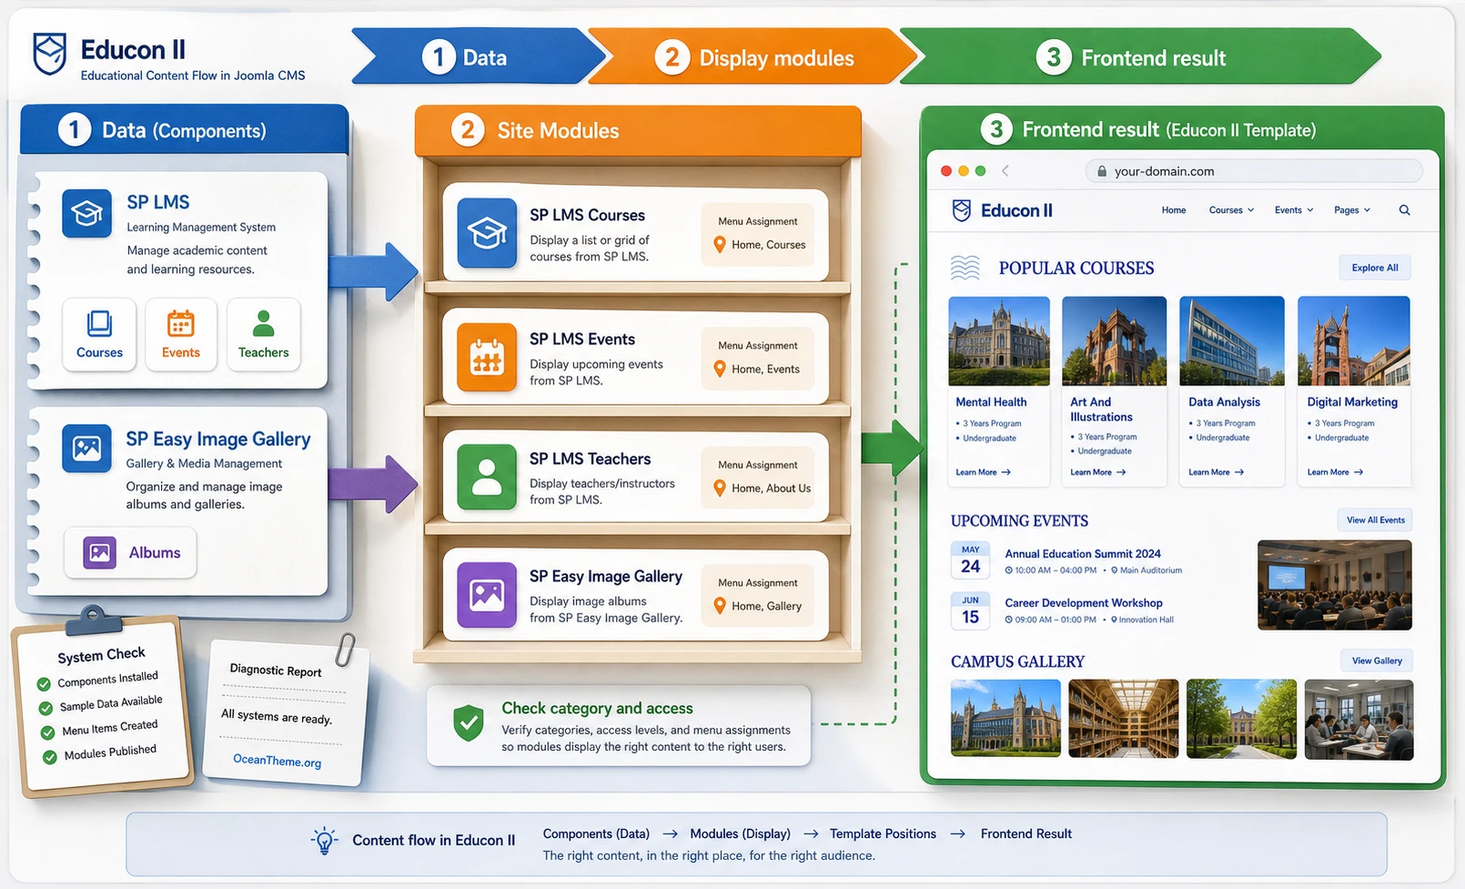Open the upcoming events conference photo
The width and height of the screenshot is (1465, 889).
[1335, 585]
